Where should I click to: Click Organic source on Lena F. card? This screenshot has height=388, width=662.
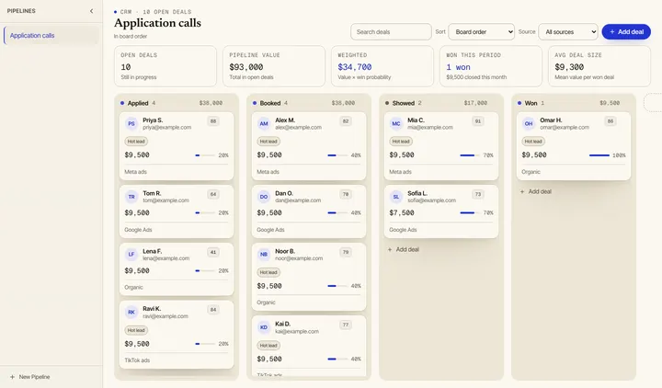[133, 287]
